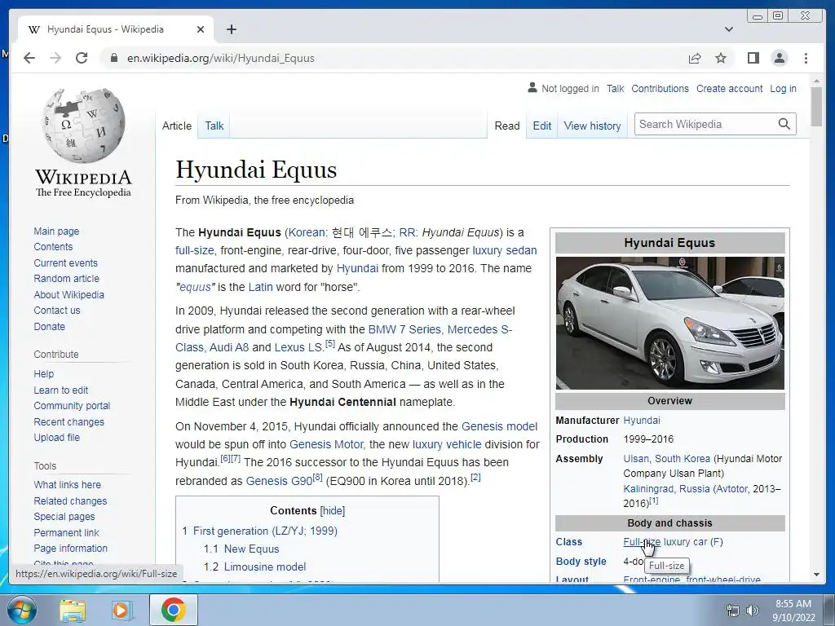Click the Hyundai manufacturer infobox link
The width and height of the screenshot is (835, 626).
pos(642,421)
